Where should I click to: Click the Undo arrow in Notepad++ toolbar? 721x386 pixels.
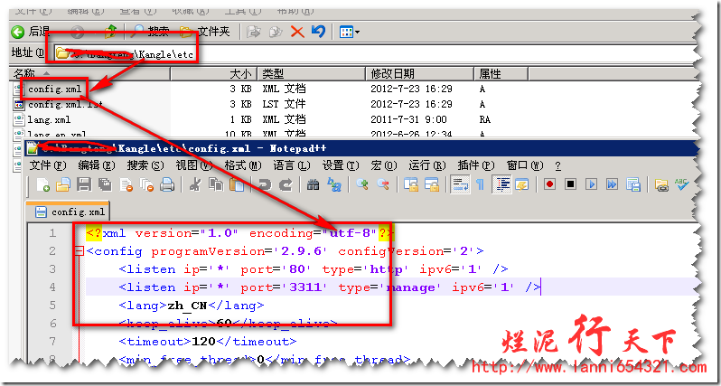(x=264, y=185)
